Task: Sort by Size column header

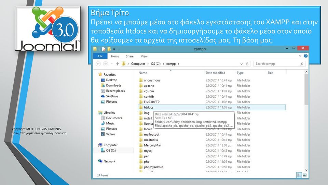Action: (270, 73)
